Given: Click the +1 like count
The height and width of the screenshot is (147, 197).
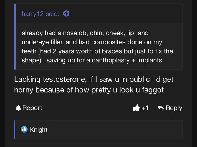Looking at the screenshot, I should coord(145,108).
